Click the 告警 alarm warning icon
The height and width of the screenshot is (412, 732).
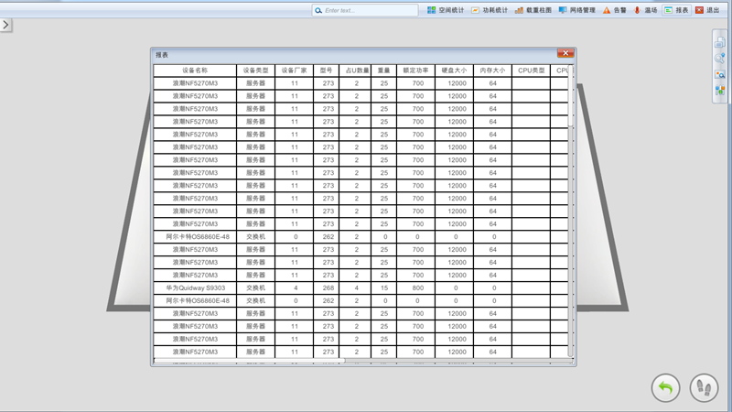(x=614, y=10)
